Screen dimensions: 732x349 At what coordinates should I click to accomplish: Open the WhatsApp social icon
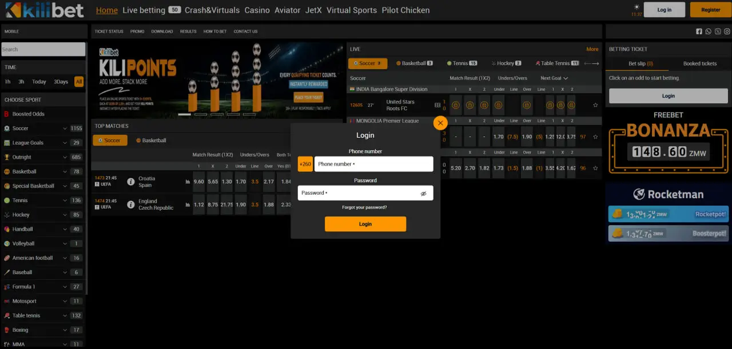(709, 31)
